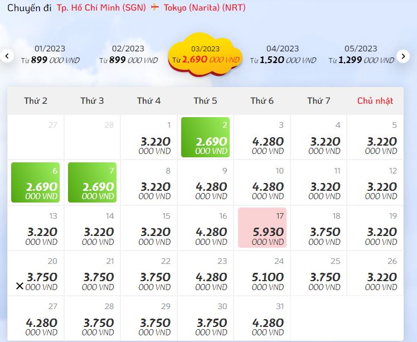Click the red Chủ nhật header
The image size is (417, 342).
pos(375,101)
